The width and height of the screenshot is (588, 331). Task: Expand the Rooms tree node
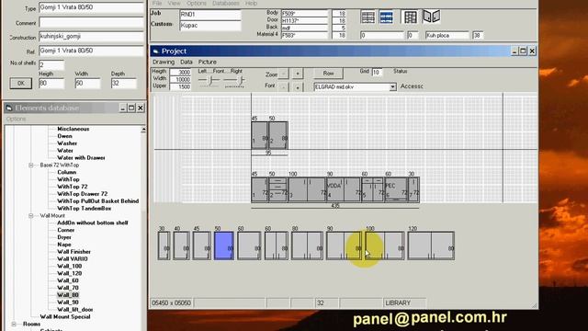click(14, 324)
